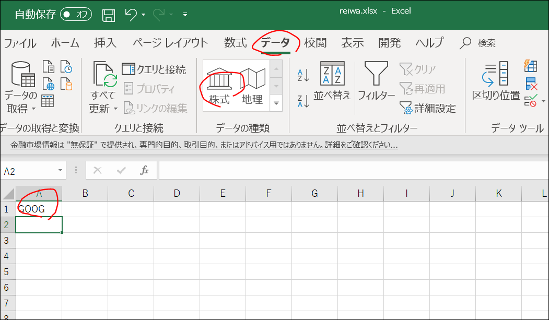This screenshot has width=549, height=320.
Task: Choose the 地理 geography data type
Action: point(252,86)
